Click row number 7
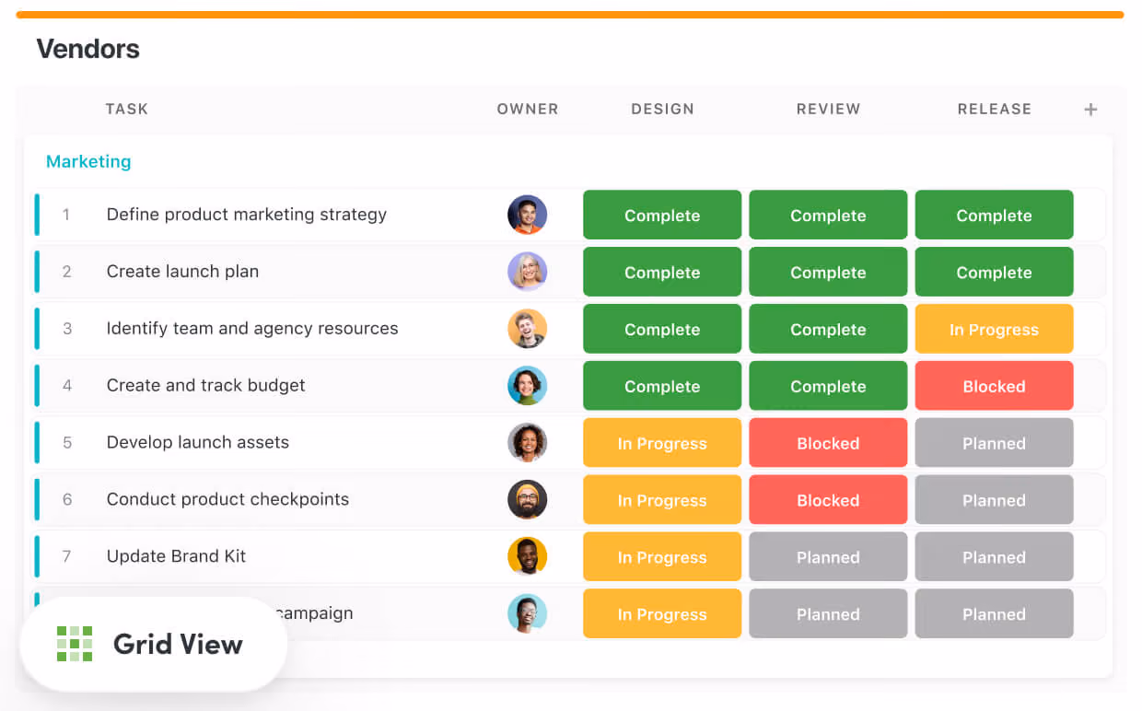 click(x=66, y=557)
